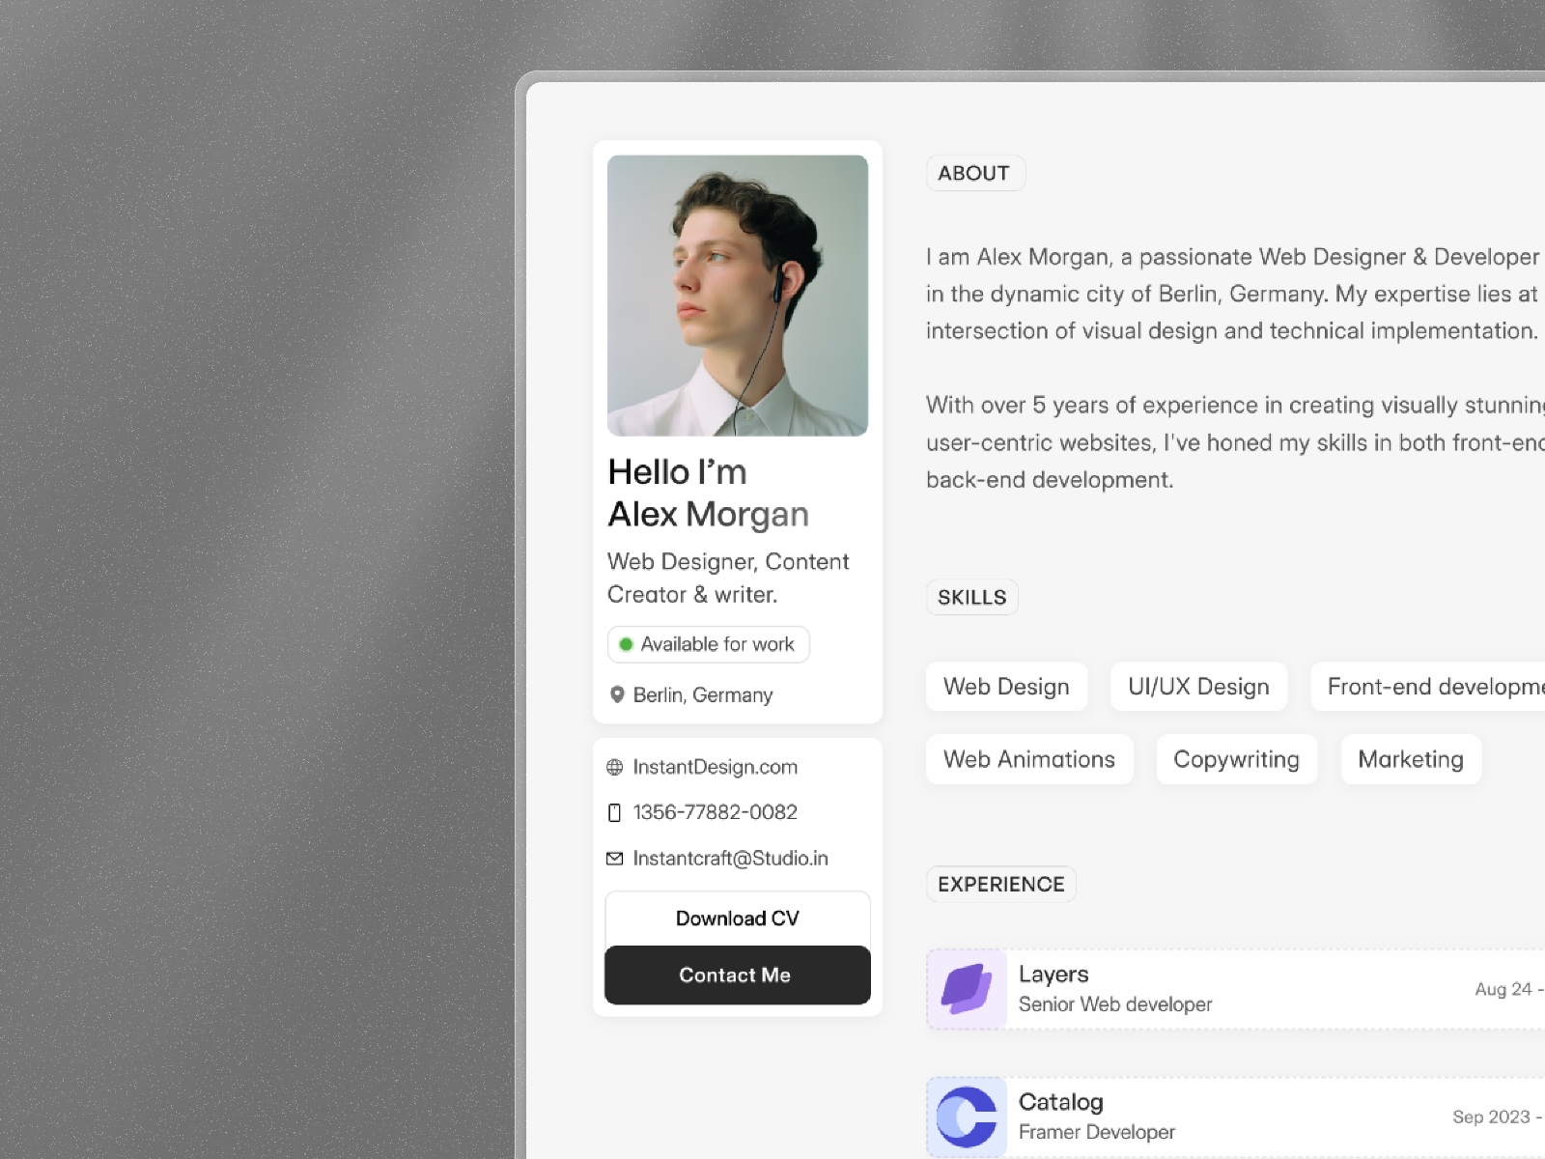
Task: Select the Copywriting skill tag
Action: coord(1236,759)
